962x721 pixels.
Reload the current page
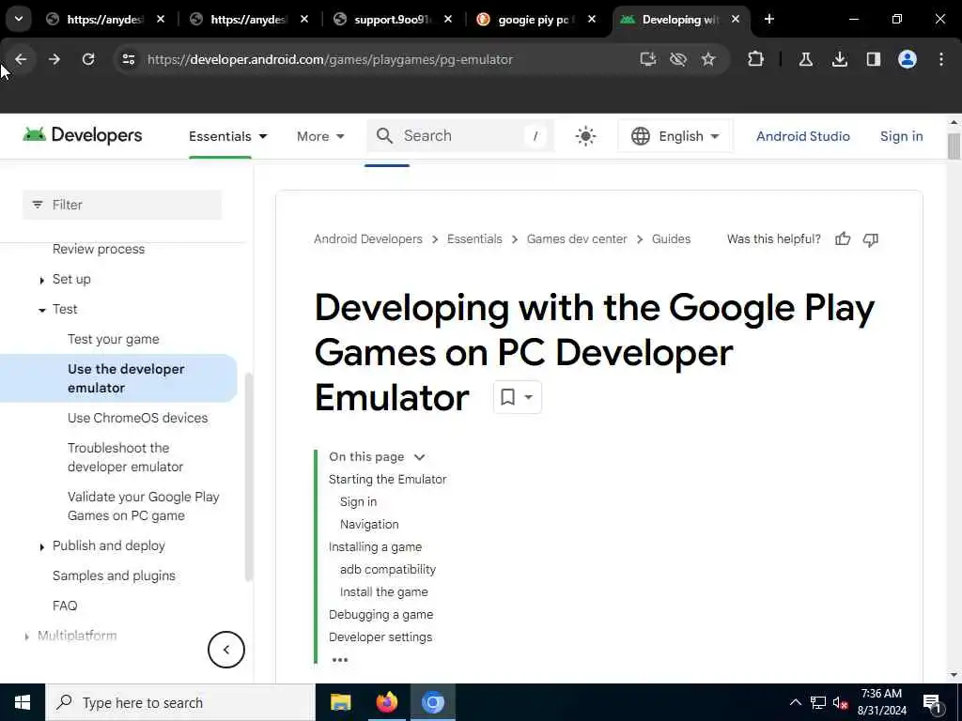88,59
